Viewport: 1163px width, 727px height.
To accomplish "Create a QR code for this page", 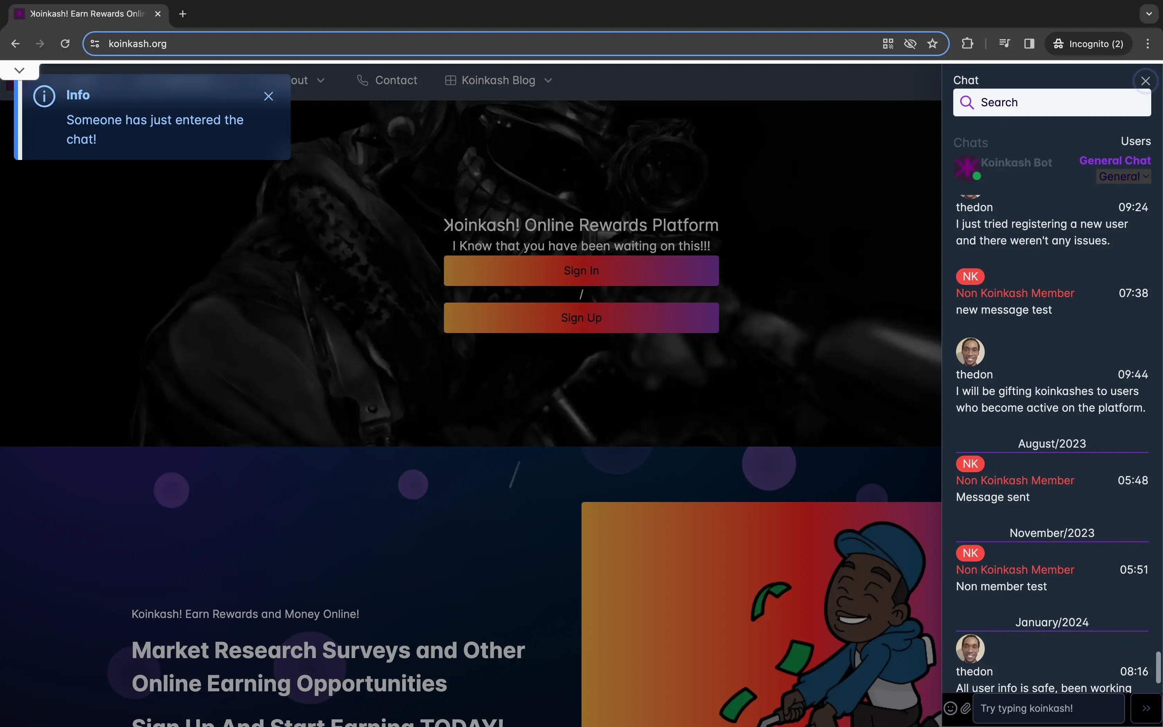I will (887, 44).
